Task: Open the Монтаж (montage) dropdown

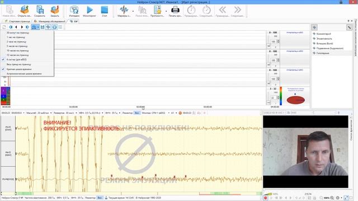Action: 169,113
